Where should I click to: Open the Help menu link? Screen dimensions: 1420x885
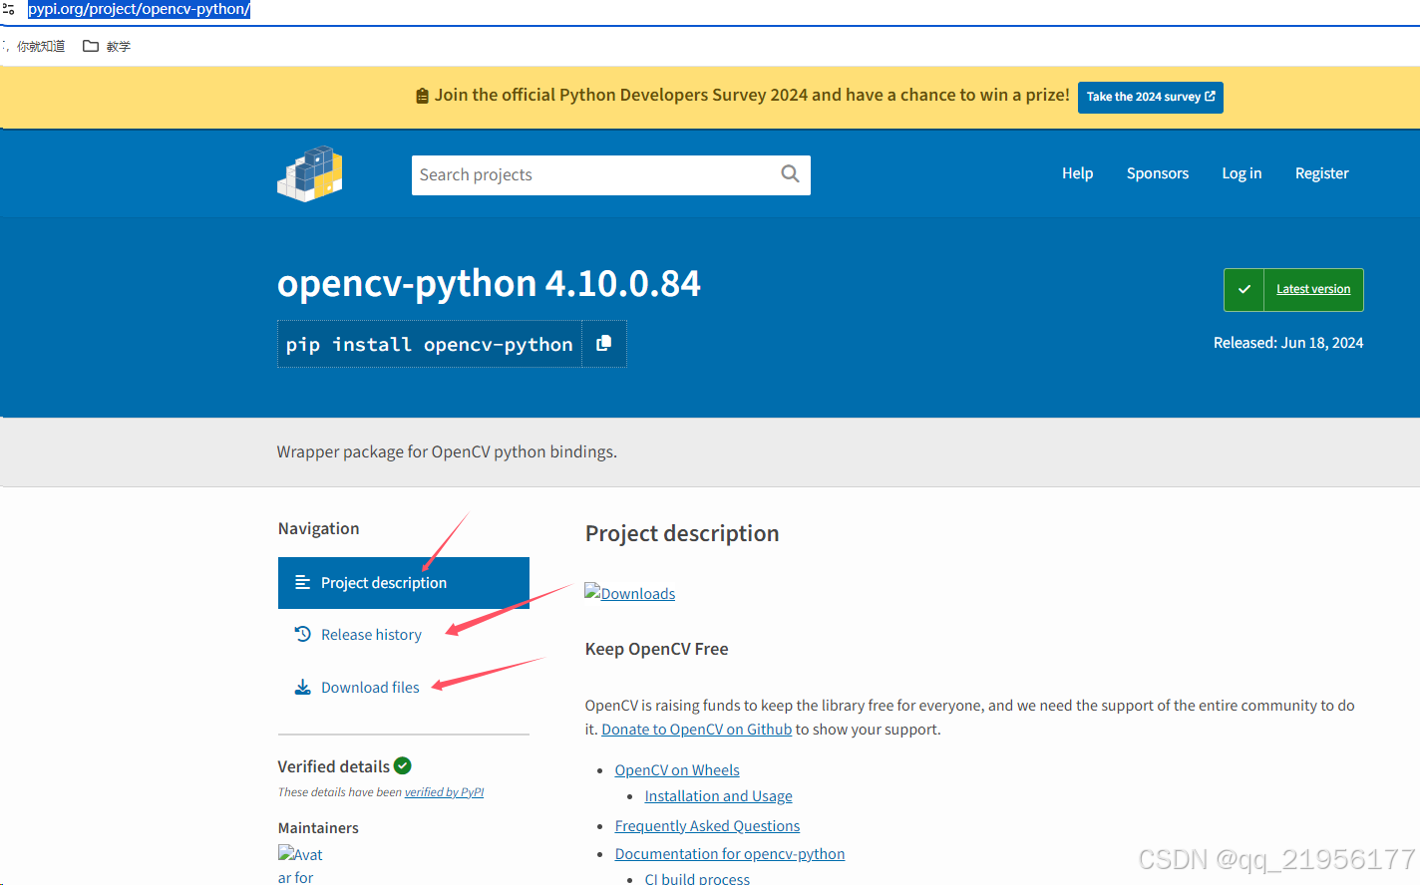1078,173
